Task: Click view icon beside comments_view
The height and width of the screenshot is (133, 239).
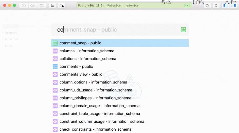Action: pyautogui.click(x=55, y=74)
